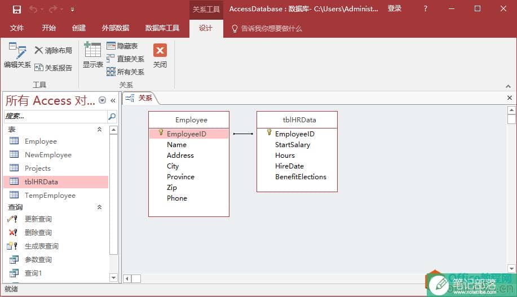Select the 设计 ribbon tab
Image resolution: width=517 pixels, height=297 pixels.
pyautogui.click(x=206, y=28)
